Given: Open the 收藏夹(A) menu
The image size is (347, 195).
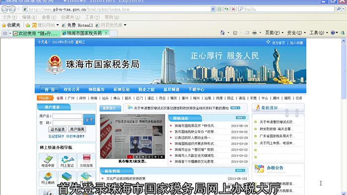Looking at the screenshot, I should pos(70,17).
